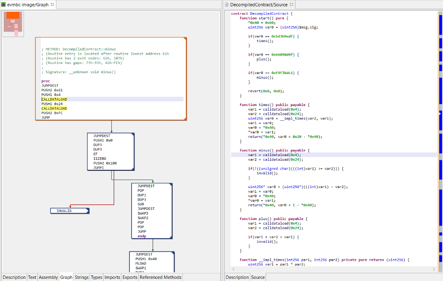Click the endp keyword in graph node

[142, 236]
